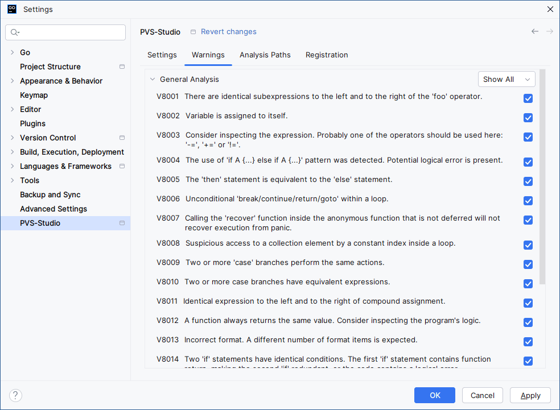Switch to the Analysis Paths tab
The width and height of the screenshot is (560, 410).
click(265, 55)
